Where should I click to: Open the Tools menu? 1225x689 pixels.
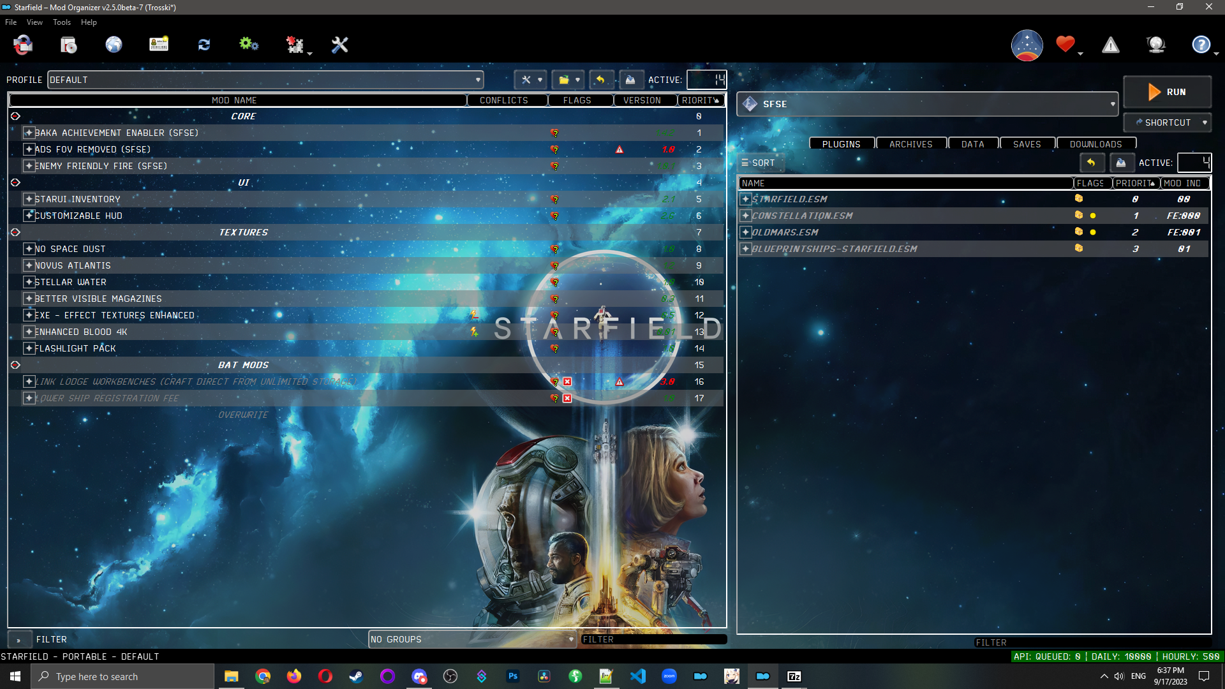click(61, 22)
